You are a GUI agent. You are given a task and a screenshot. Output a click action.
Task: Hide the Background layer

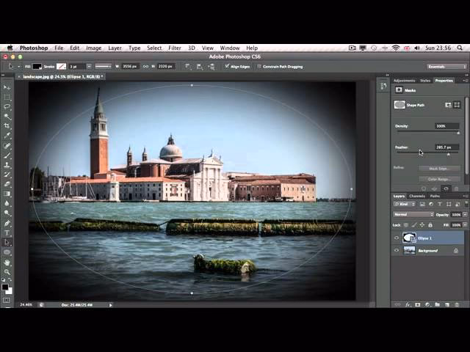click(397, 250)
